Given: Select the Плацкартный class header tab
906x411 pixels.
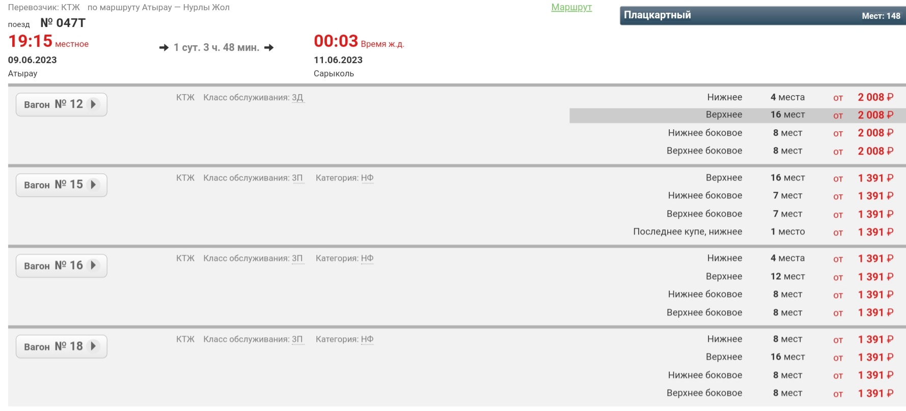Looking at the screenshot, I should (762, 15).
